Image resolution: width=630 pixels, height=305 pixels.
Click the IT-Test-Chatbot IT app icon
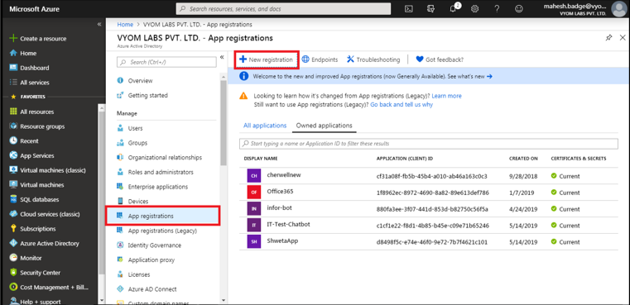tap(253, 225)
